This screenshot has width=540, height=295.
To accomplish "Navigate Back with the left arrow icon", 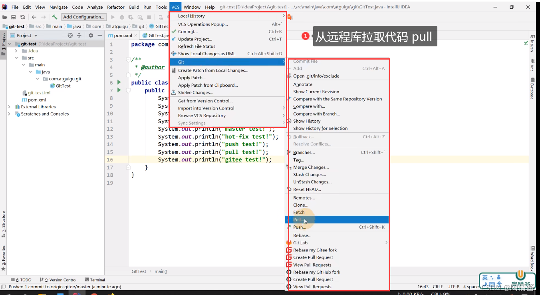I will pos(34,17).
